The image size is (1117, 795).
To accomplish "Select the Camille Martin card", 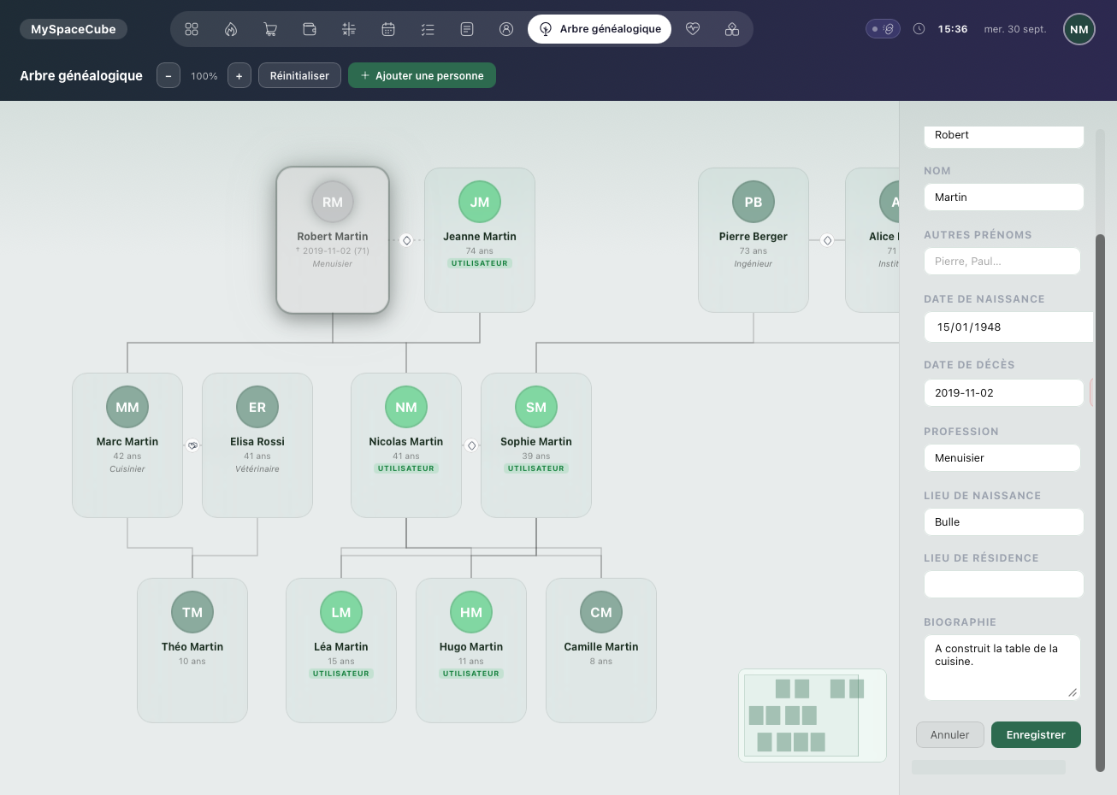I will (x=601, y=651).
